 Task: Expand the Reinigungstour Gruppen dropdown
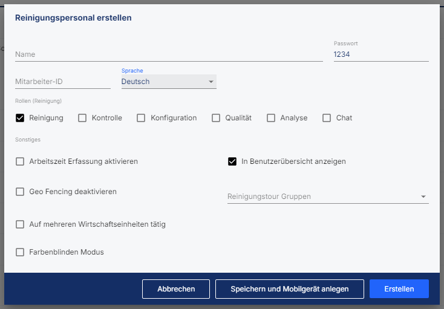pos(328,197)
